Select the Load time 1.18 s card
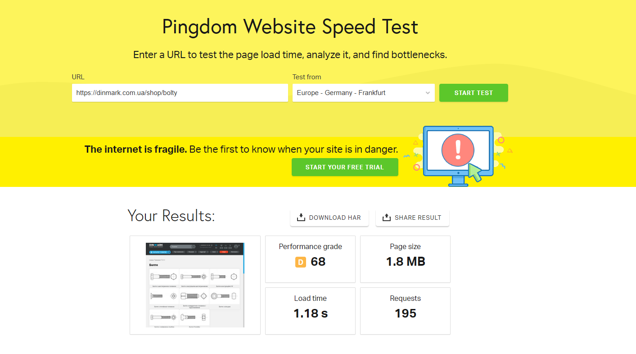The image size is (636, 354). [x=310, y=311]
